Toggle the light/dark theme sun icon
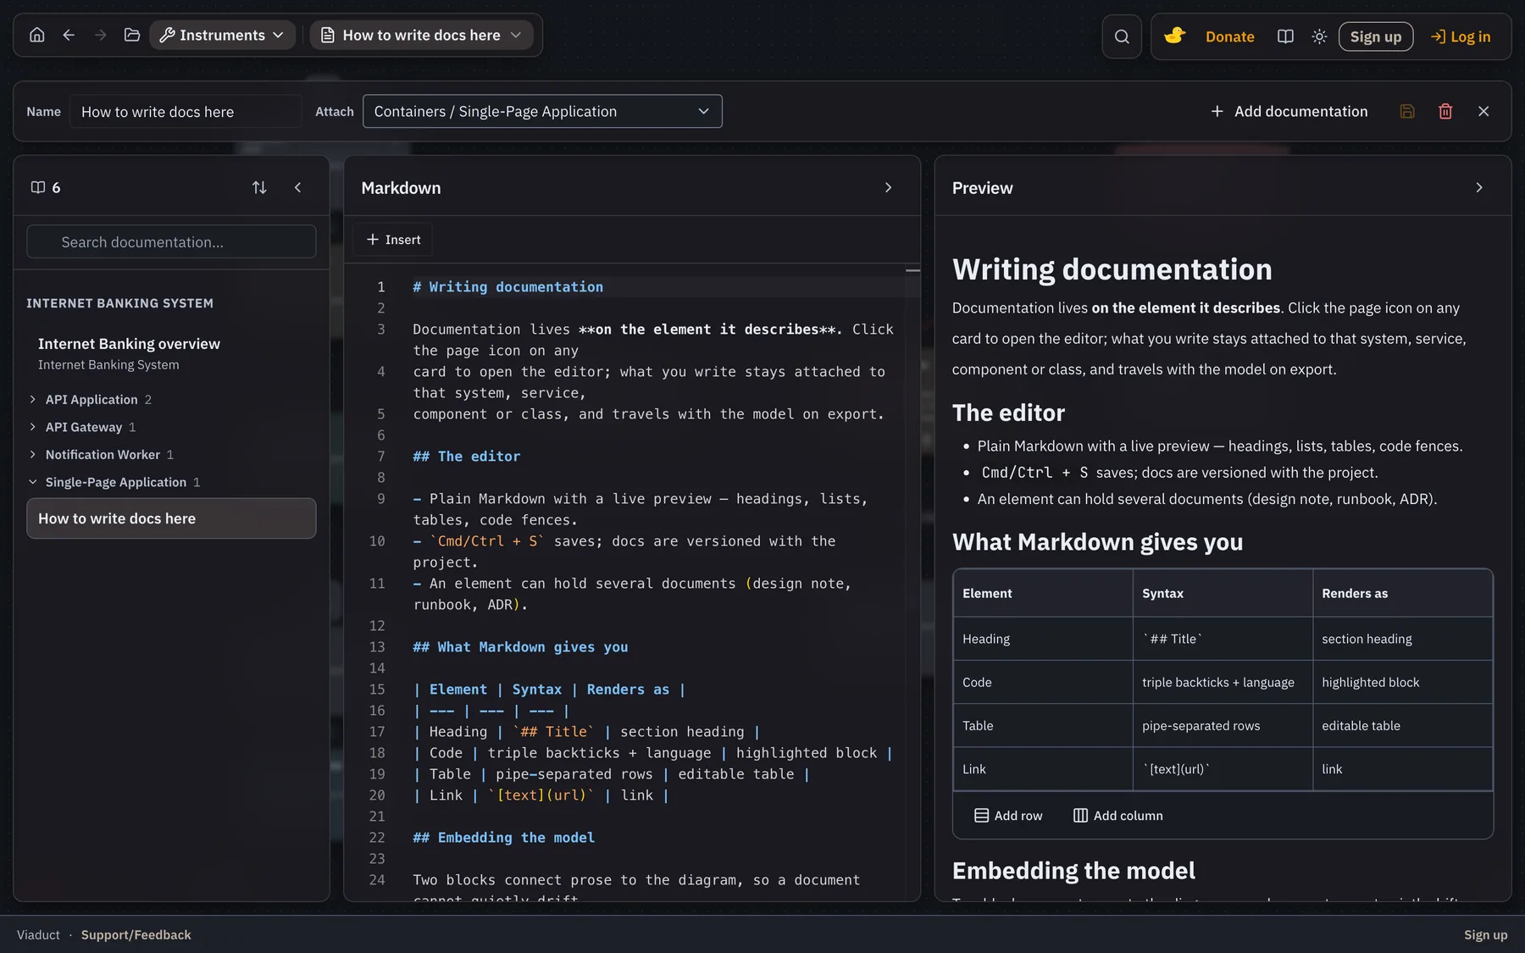This screenshot has height=953, width=1525. 1319,36
